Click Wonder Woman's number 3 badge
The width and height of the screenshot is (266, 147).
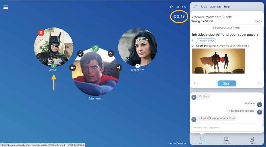[x=138, y=66]
